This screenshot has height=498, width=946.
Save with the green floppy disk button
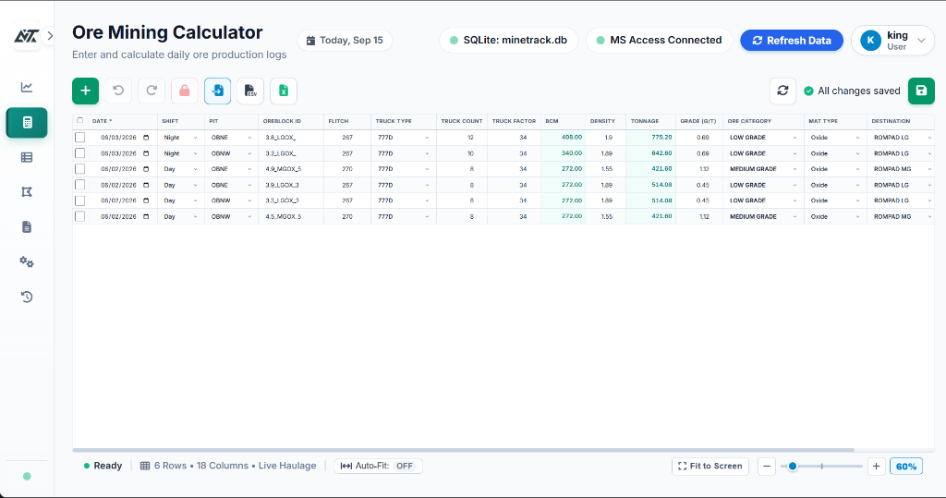point(921,91)
